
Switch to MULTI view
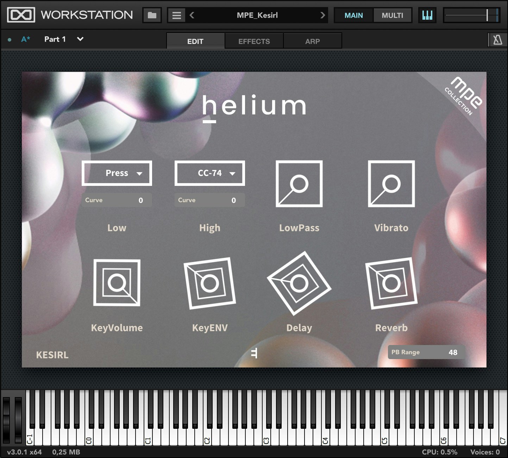[x=392, y=15]
